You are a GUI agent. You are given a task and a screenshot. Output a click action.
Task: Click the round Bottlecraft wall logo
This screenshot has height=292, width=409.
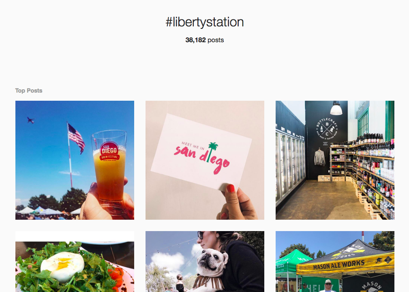click(327, 128)
